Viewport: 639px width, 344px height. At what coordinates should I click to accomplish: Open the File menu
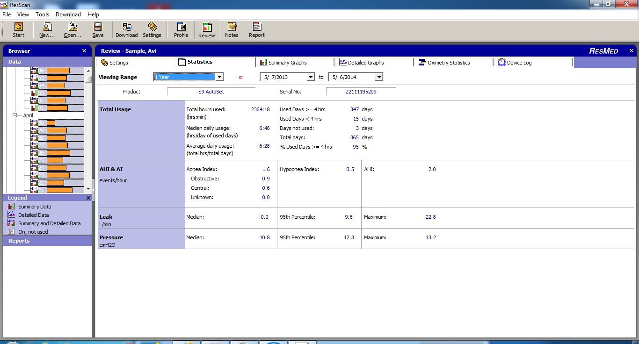coord(7,14)
